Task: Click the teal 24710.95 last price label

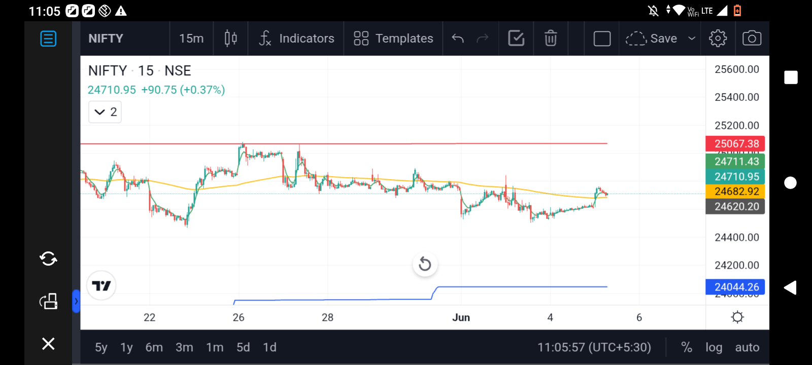Action: 735,176
